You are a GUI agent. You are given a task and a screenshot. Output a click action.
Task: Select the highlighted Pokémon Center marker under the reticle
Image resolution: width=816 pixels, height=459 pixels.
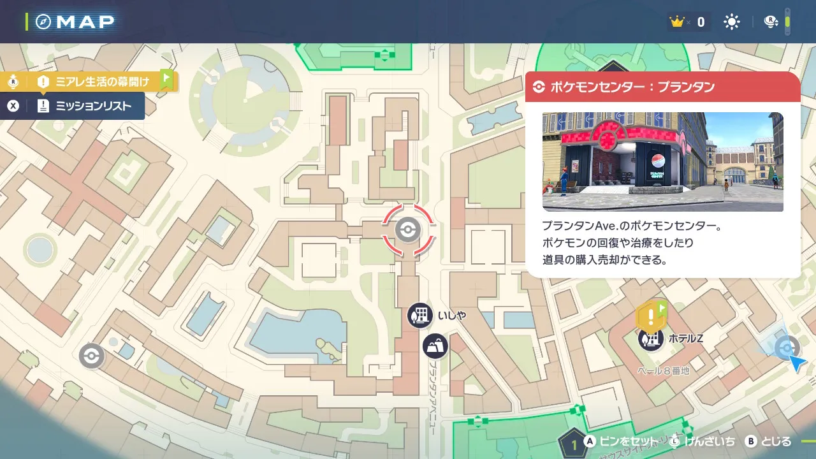point(407,230)
